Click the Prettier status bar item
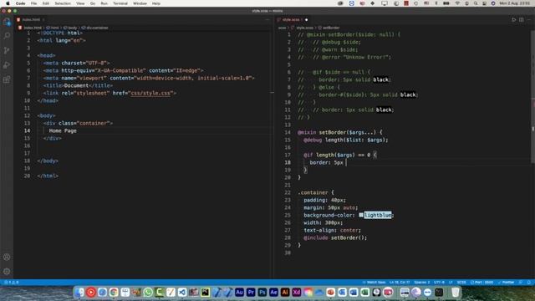Image resolution: width=535 pixels, height=301 pixels. click(506, 283)
